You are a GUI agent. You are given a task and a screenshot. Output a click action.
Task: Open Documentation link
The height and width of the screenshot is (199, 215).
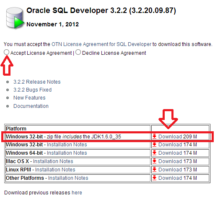31,106
